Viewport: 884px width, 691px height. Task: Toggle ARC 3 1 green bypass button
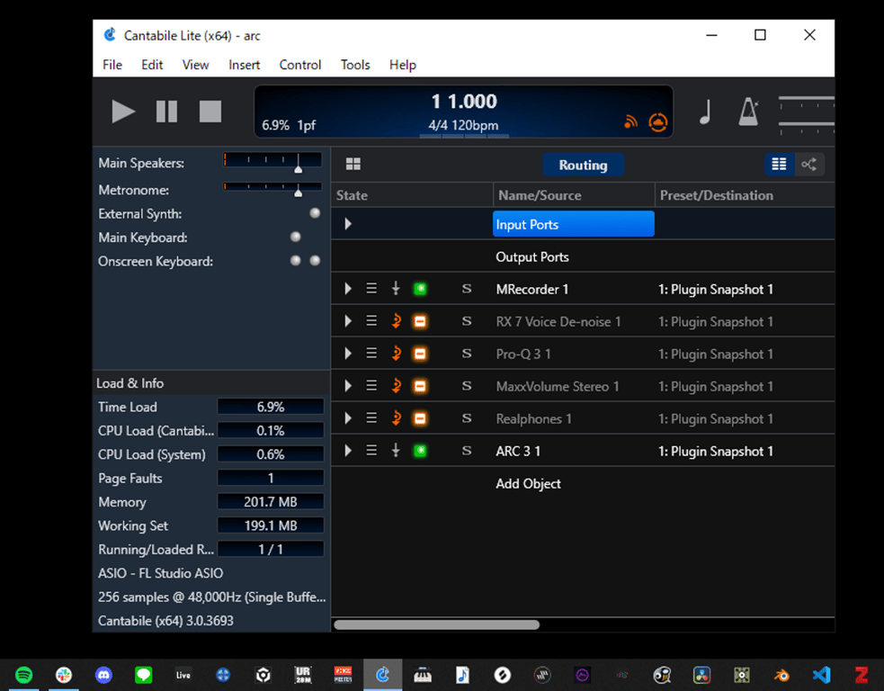pyautogui.click(x=420, y=451)
